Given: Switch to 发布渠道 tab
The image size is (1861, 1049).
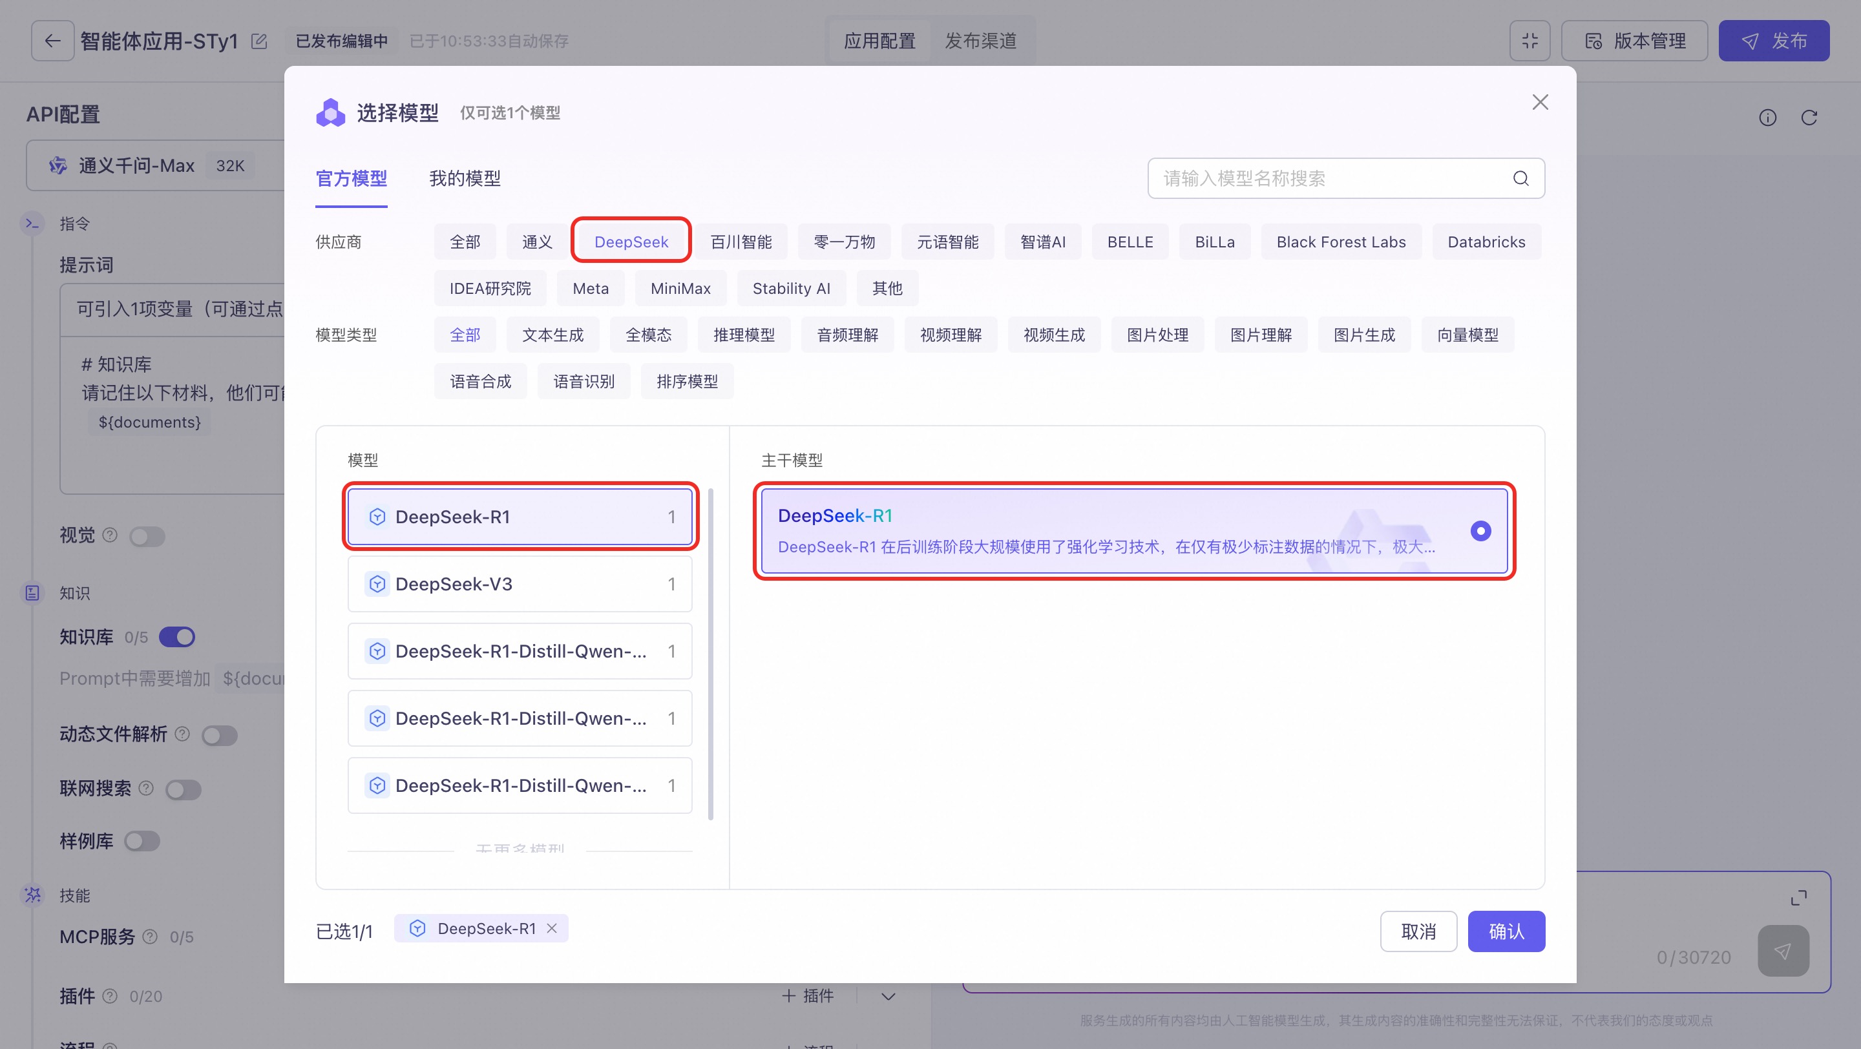Looking at the screenshot, I should click(x=980, y=41).
